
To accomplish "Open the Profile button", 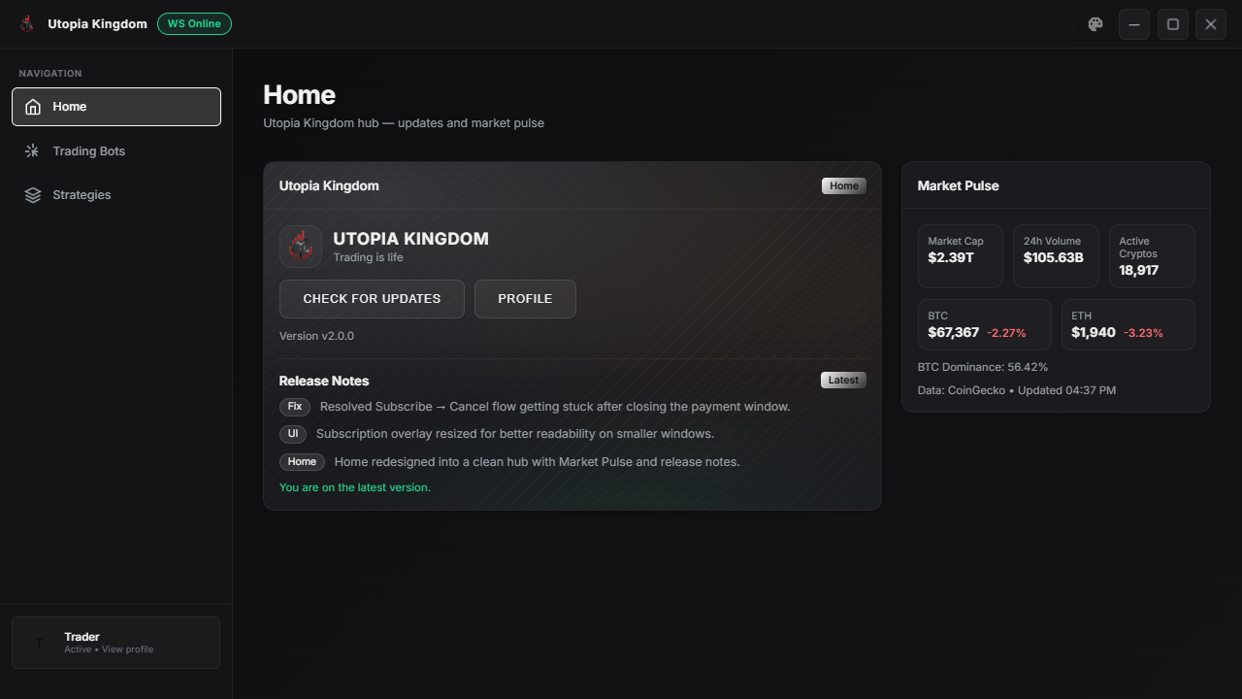I will point(525,299).
